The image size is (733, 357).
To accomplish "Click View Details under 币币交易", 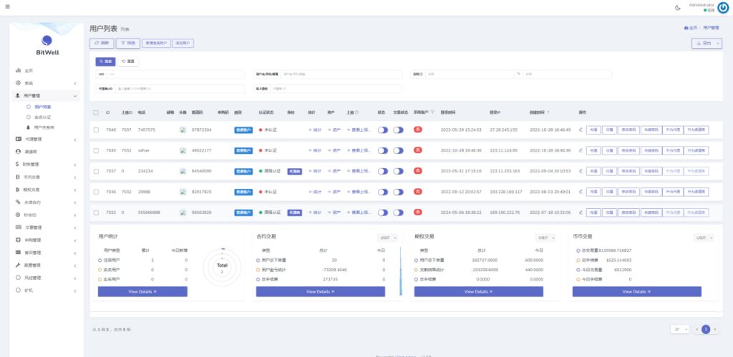I will 636,292.
